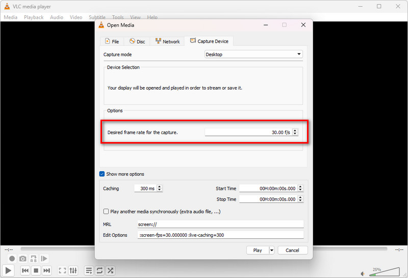This screenshot has width=408, height=278.
Task: Select the Capture Device tab
Action: 209,41
